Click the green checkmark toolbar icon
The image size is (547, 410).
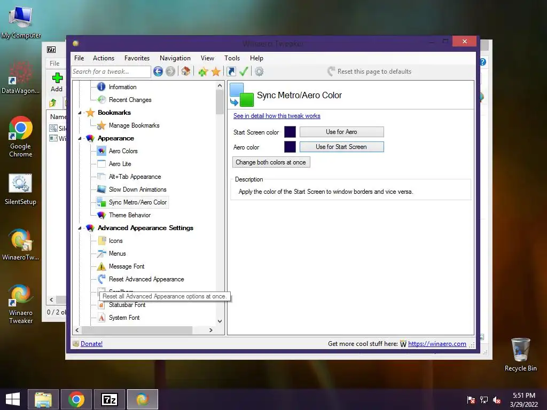[x=244, y=72]
